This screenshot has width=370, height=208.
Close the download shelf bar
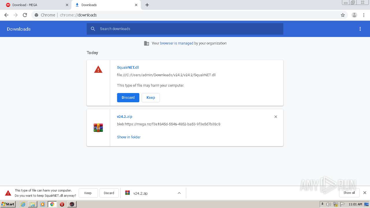click(365, 193)
